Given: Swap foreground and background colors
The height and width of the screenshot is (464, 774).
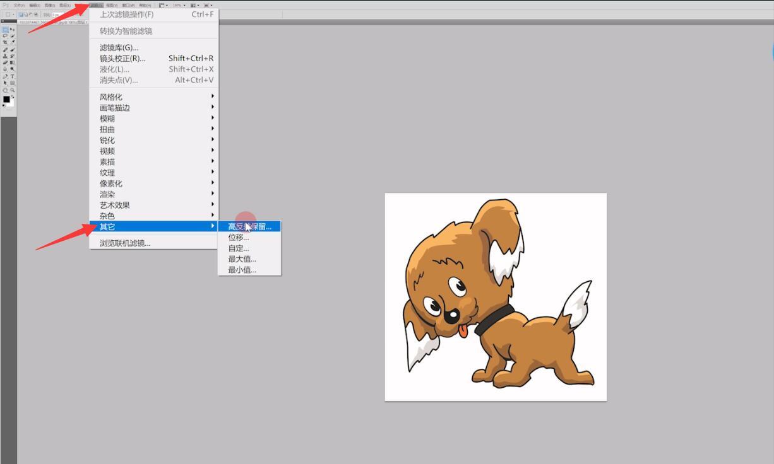Looking at the screenshot, I should pos(12,96).
